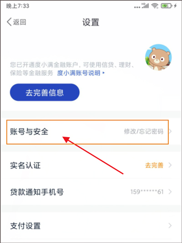This screenshot has height=243, width=182.
Task: Select the 实名认证 row
Action: 91,165
